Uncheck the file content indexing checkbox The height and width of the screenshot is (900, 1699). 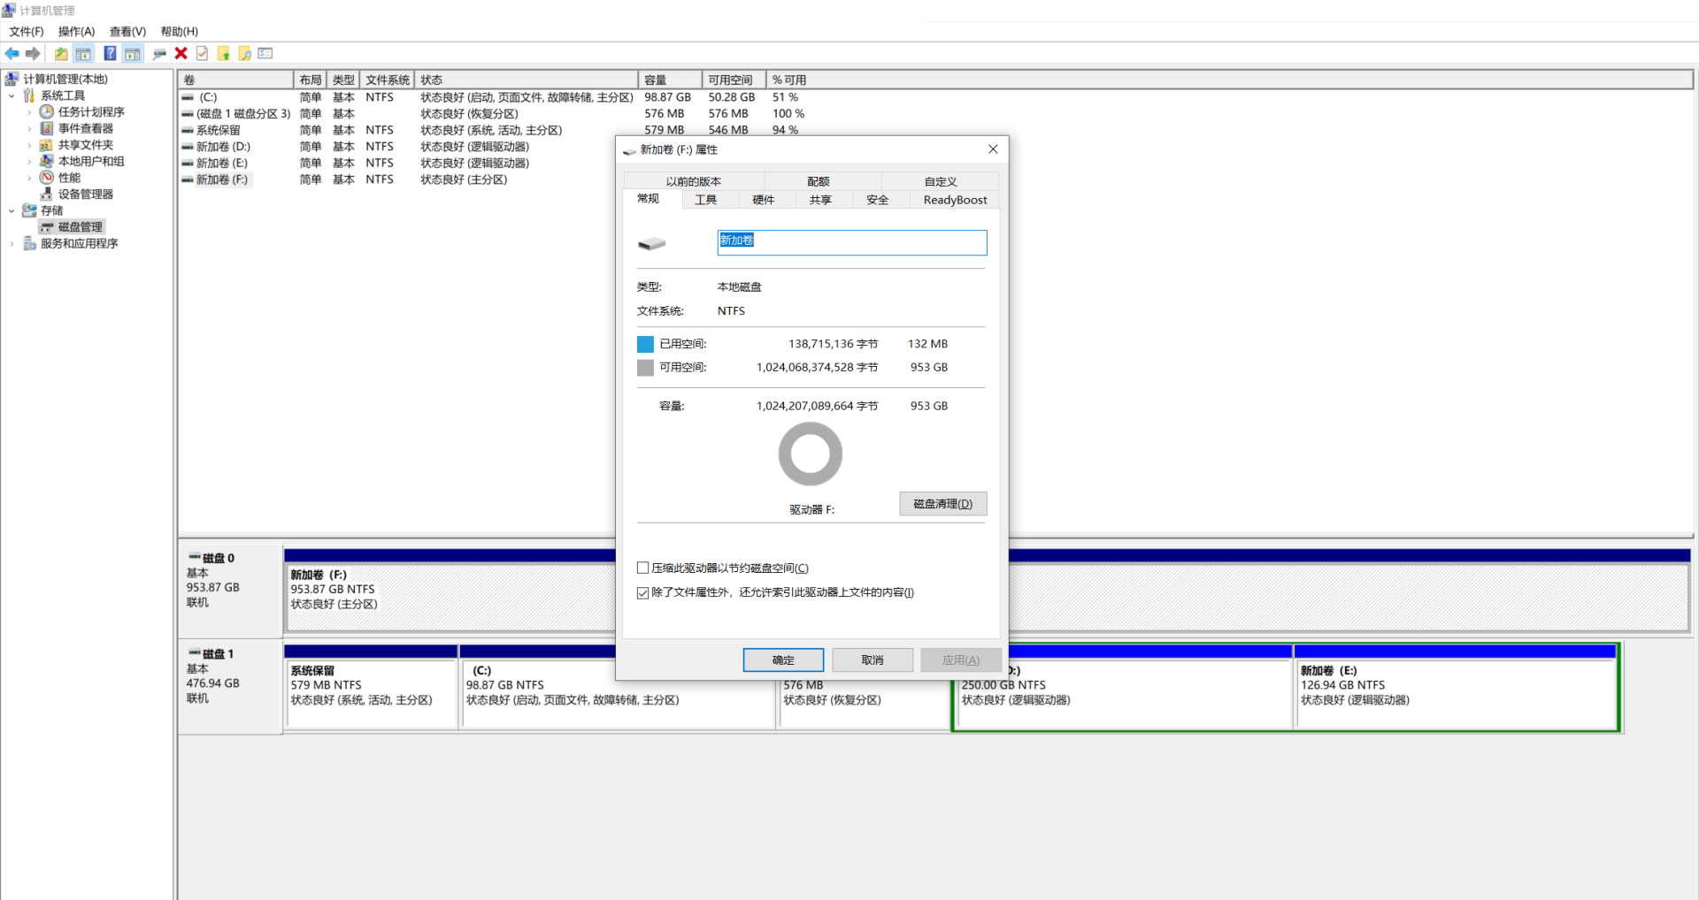(642, 592)
